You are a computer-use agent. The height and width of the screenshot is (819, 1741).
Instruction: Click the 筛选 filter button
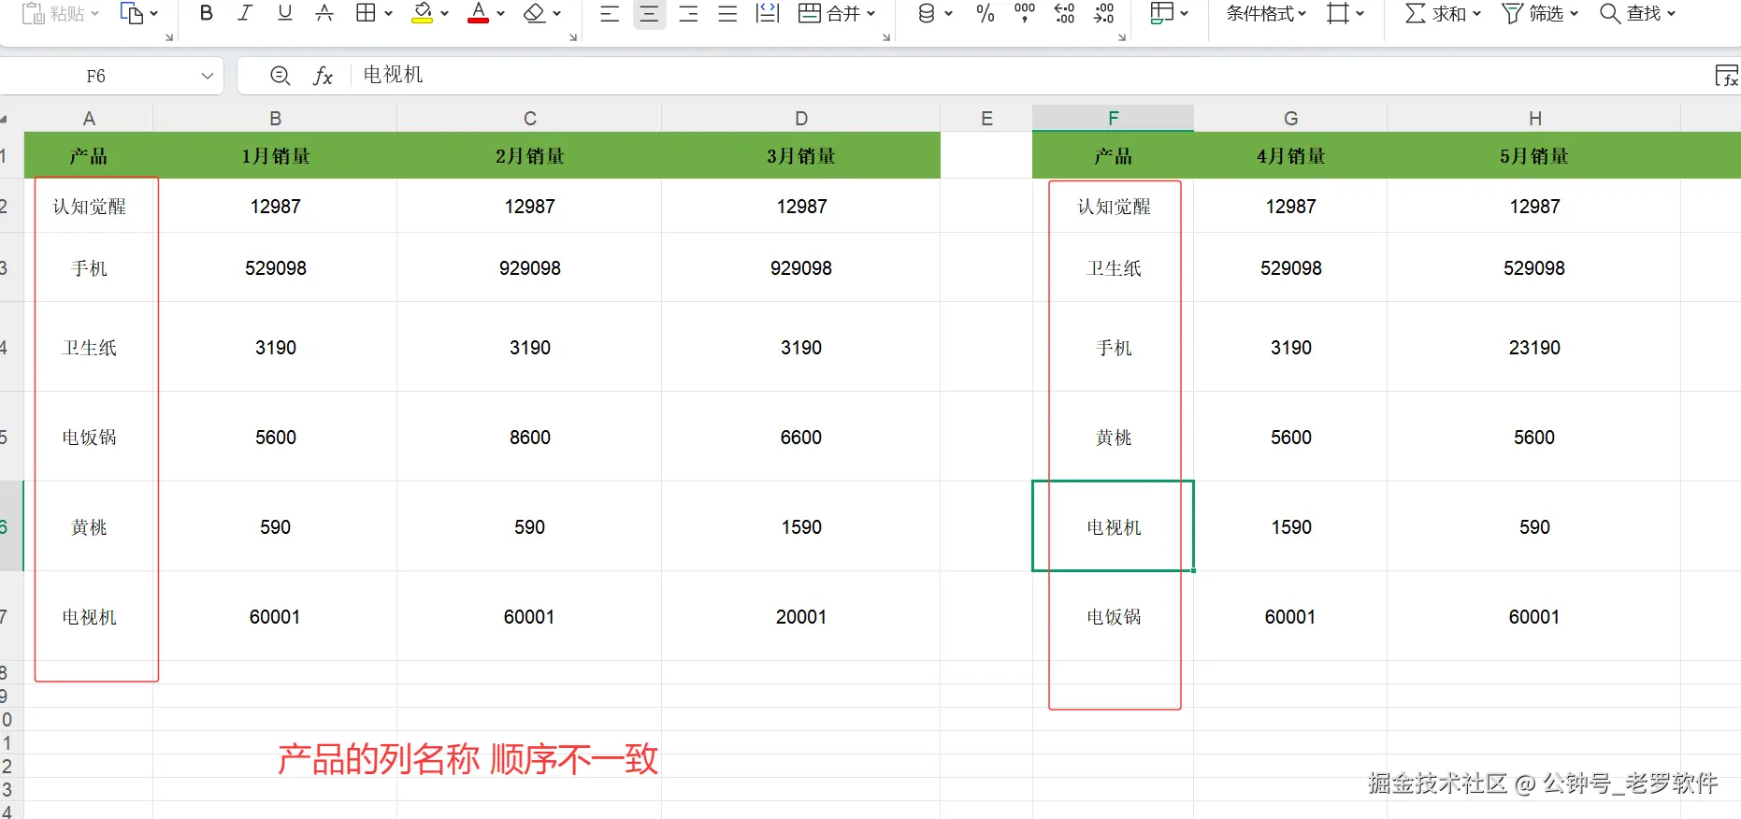[1532, 13]
